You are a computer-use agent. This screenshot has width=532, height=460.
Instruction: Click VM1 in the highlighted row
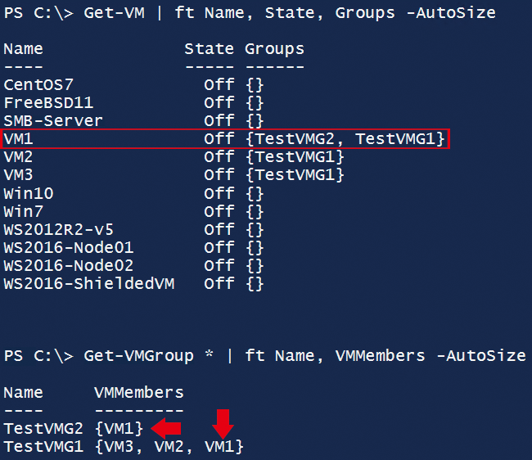click(x=19, y=139)
